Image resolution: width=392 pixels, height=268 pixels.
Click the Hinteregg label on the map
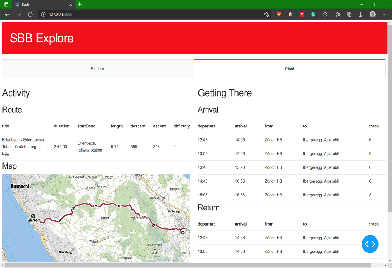(x=174, y=211)
